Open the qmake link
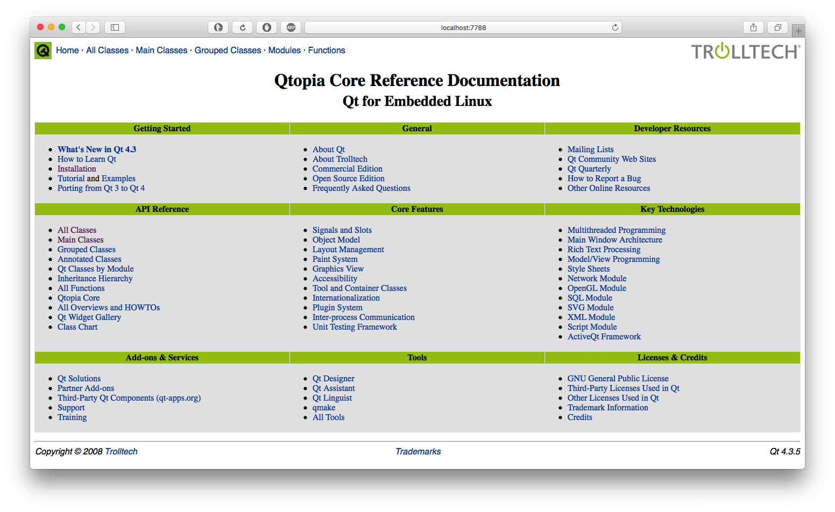The width and height of the screenshot is (835, 512). pyautogui.click(x=324, y=408)
